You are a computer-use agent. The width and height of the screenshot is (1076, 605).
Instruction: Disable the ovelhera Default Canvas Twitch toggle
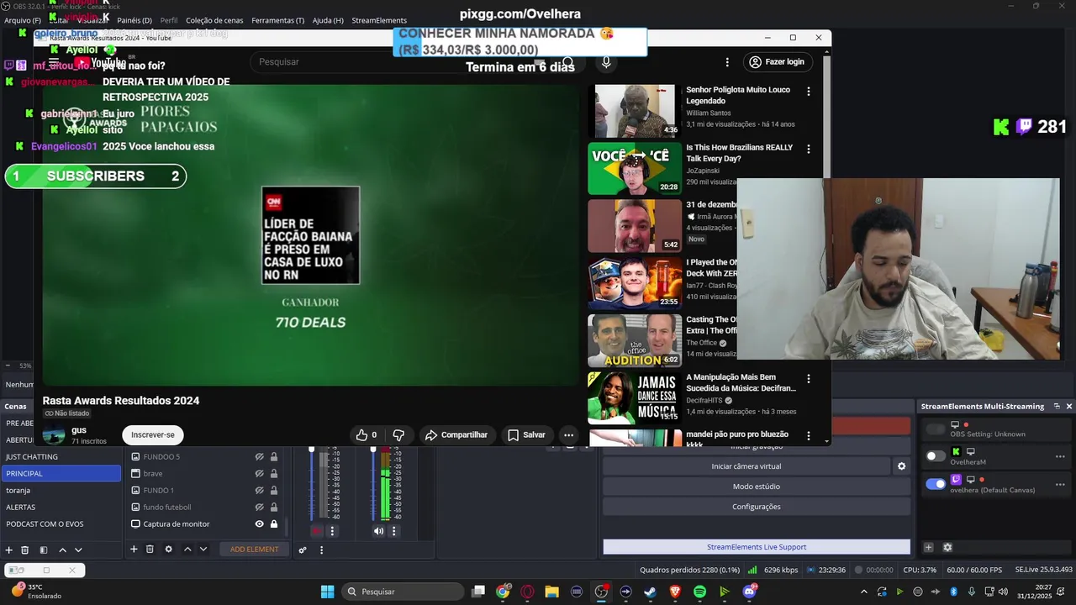[936, 484]
